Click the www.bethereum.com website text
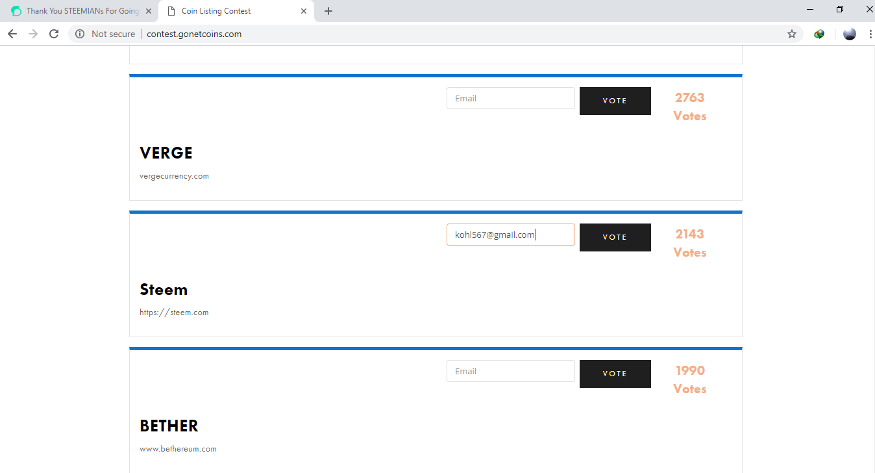Image resolution: width=875 pixels, height=473 pixels. click(x=178, y=449)
